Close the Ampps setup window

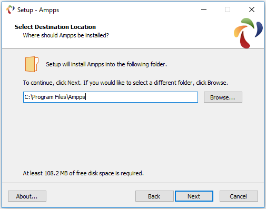(x=252, y=9)
